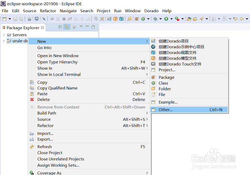250x175 pixels.
Task: Open the Run dropdown arrow
Action: [171, 19]
